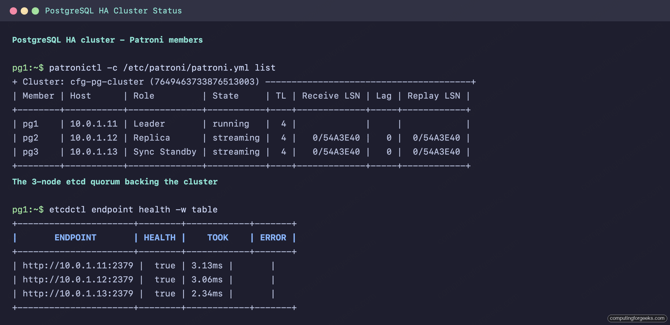Screen dimensions: 670x325
Task: Click health 'true' for the 10.0.1.13 endpoint
Action: tap(165, 294)
